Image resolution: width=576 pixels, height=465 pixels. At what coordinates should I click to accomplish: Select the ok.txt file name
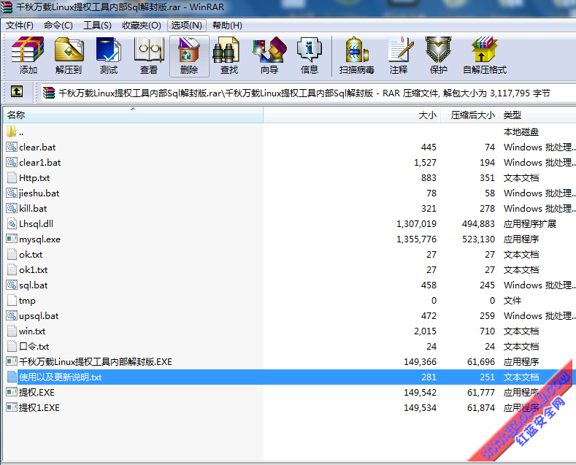31,254
